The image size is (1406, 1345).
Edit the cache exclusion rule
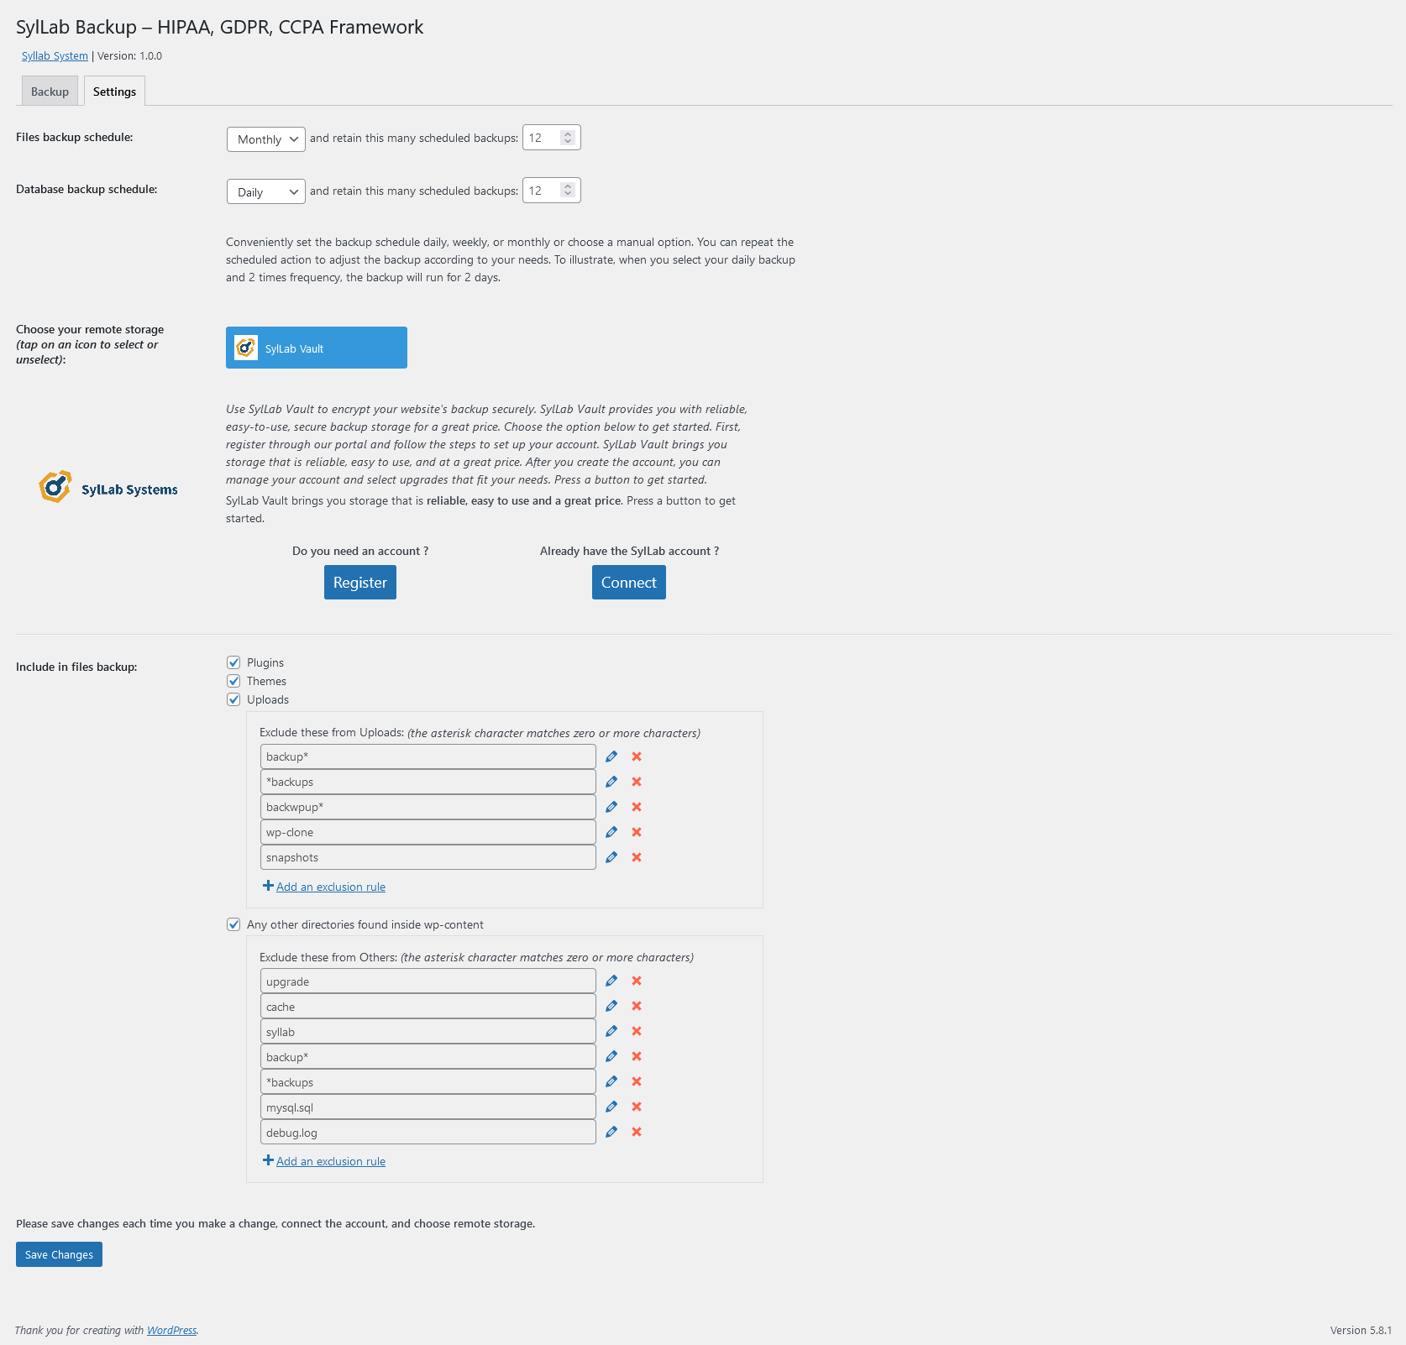click(611, 1006)
